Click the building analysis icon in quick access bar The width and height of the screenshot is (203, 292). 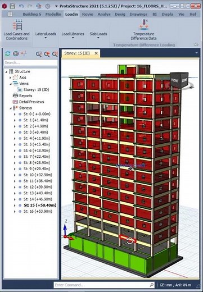coord(39,6)
